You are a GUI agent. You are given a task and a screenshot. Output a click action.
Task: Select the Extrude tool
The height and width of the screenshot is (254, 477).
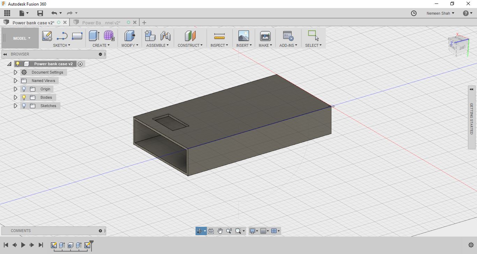(x=94, y=36)
